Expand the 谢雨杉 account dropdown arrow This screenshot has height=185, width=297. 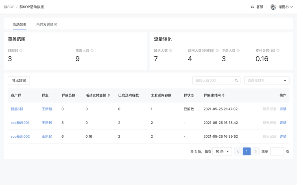click(292, 7)
